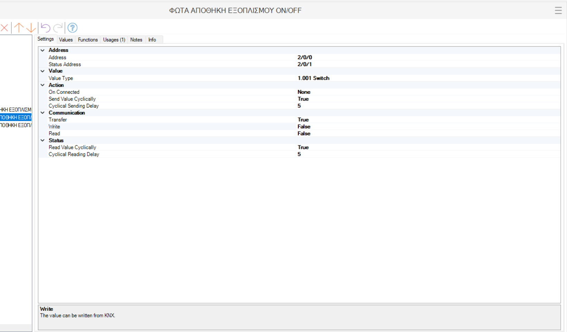Click the undo icon in toolbar
The width and height of the screenshot is (567, 332).
click(x=46, y=28)
